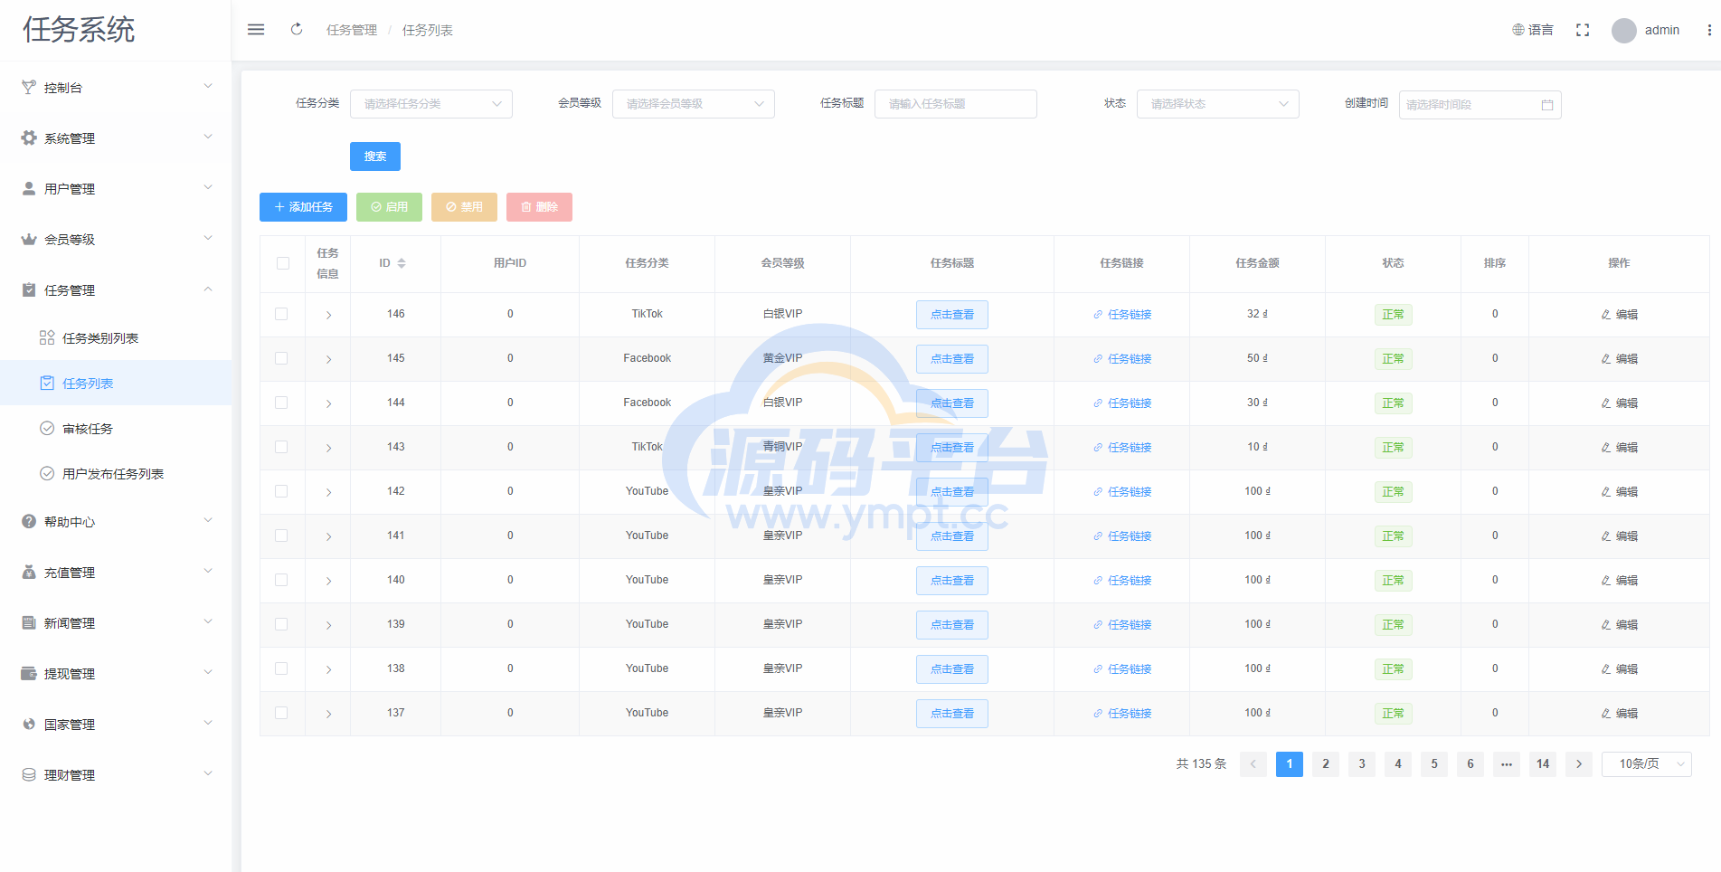Expand row details for task 146
Screen dimensions: 1721x872
328,315
